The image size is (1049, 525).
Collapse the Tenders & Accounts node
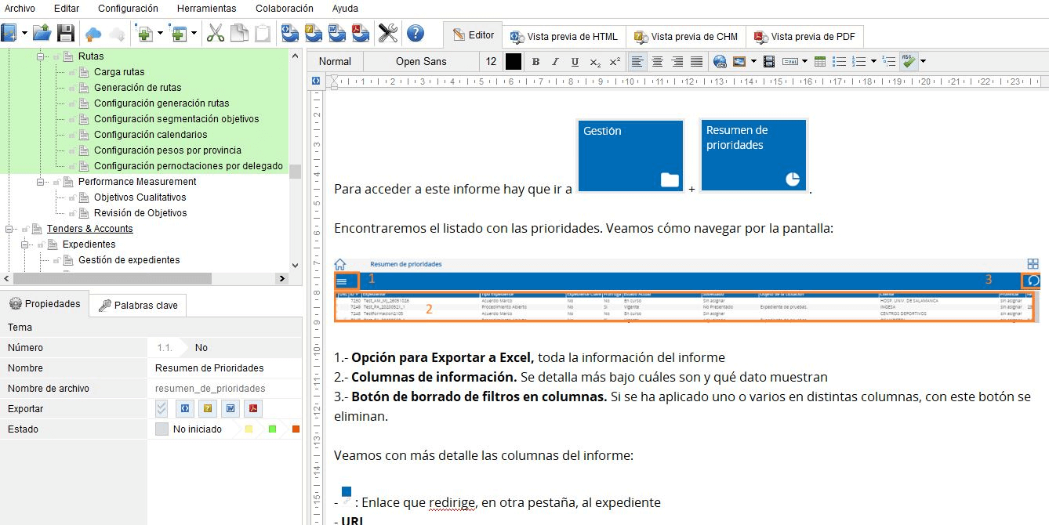tap(9, 229)
